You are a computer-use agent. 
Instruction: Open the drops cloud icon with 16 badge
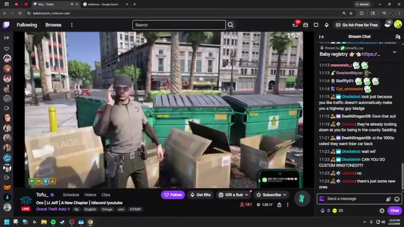tap(388, 24)
